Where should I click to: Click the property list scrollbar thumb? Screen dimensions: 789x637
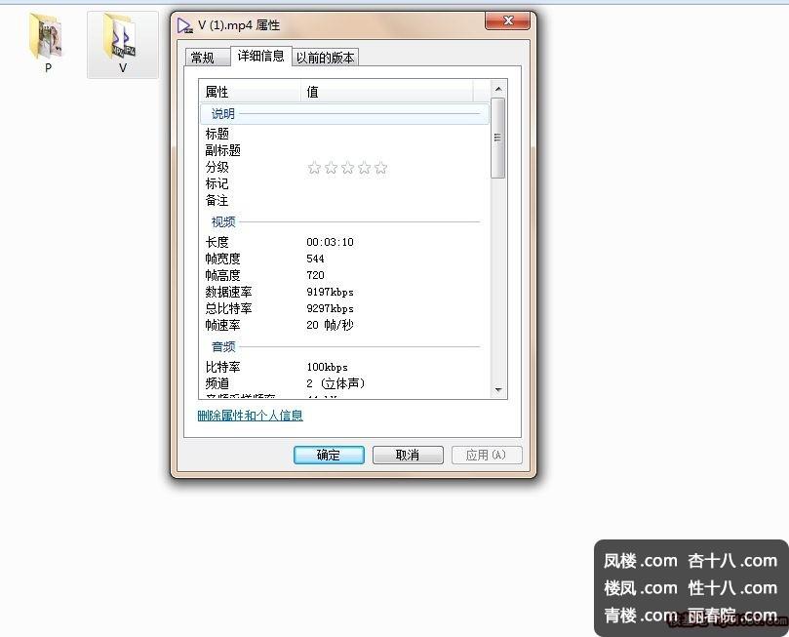[498, 138]
